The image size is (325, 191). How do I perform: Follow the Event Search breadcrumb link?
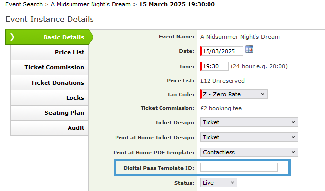24,4
